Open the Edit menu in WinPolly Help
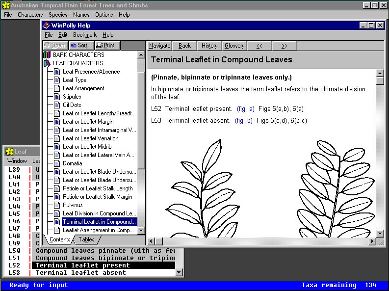 point(63,35)
